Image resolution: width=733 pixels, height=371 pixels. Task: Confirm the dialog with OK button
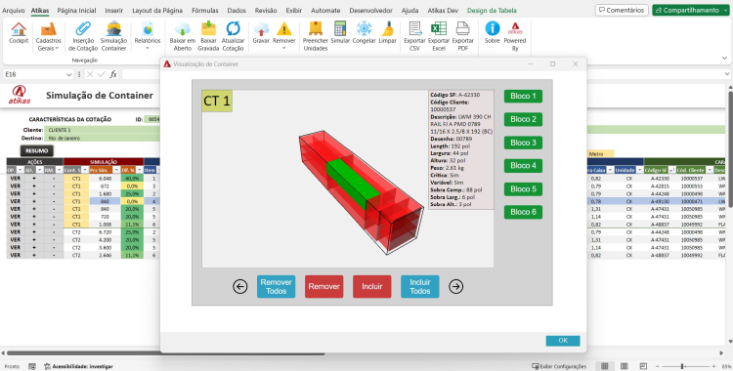tap(563, 341)
